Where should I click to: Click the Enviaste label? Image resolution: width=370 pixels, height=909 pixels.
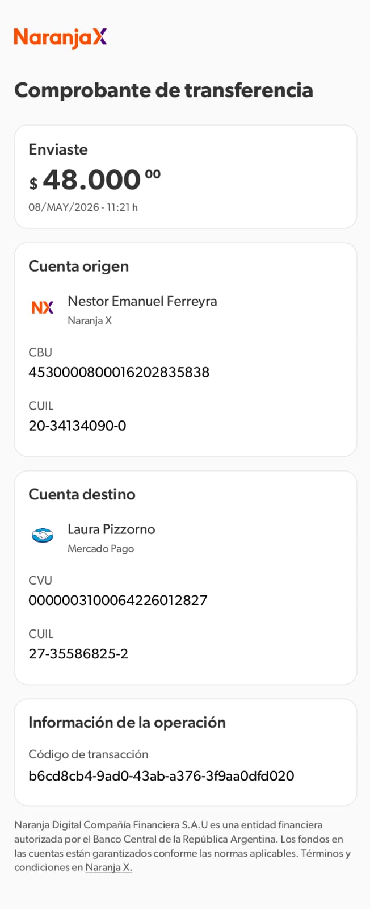tap(58, 149)
